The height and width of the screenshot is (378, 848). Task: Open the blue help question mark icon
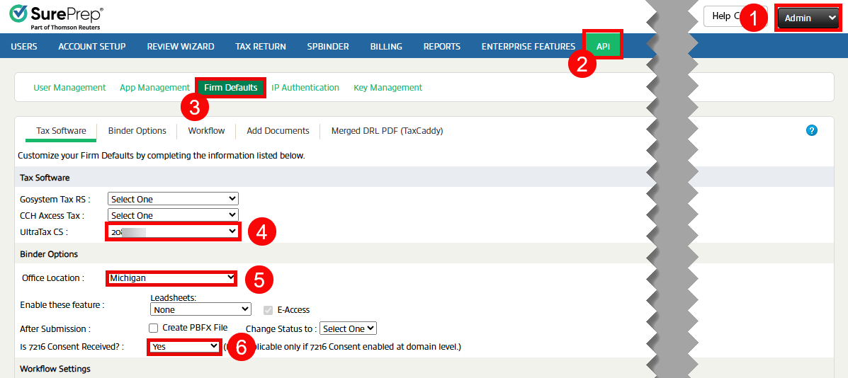(x=812, y=130)
